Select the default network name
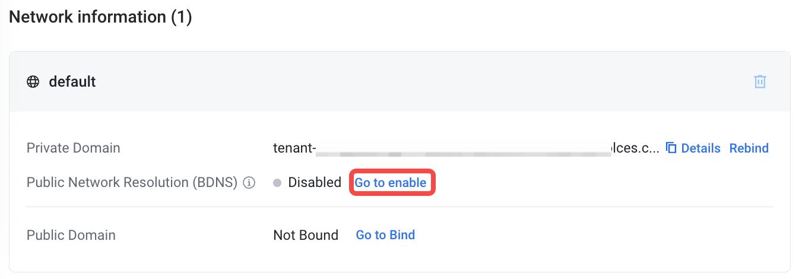Viewport: 799px width, 279px height. [72, 81]
